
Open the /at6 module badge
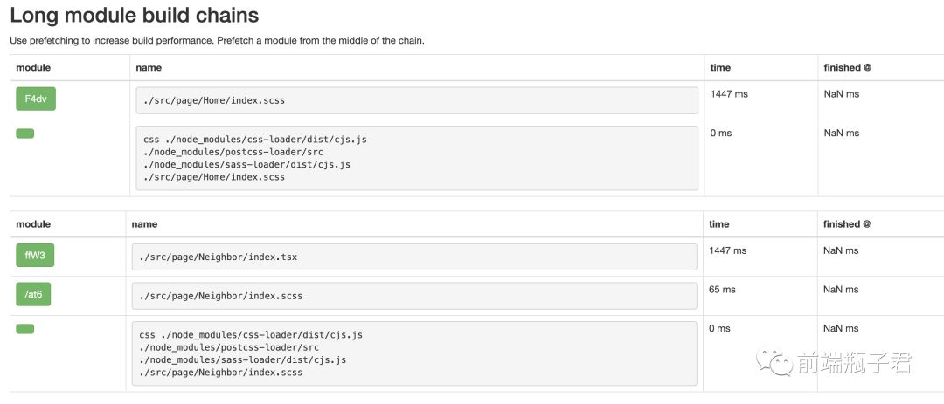click(33, 295)
